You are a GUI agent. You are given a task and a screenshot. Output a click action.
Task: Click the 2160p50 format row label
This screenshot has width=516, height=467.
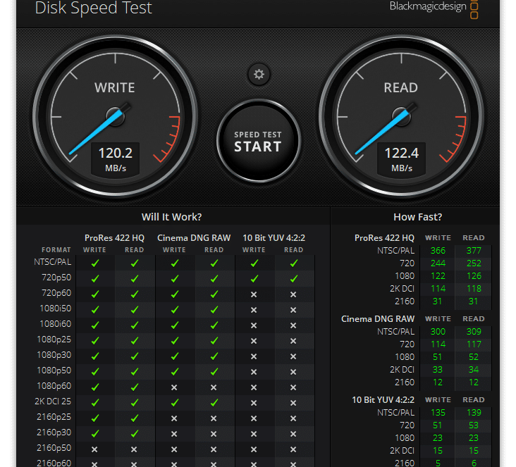click(x=54, y=447)
